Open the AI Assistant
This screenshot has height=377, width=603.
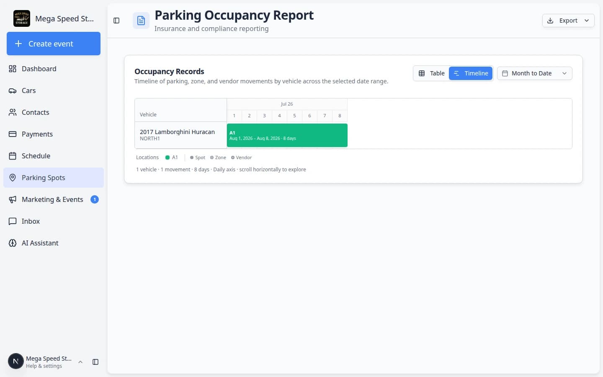pyautogui.click(x=54, y=243)
